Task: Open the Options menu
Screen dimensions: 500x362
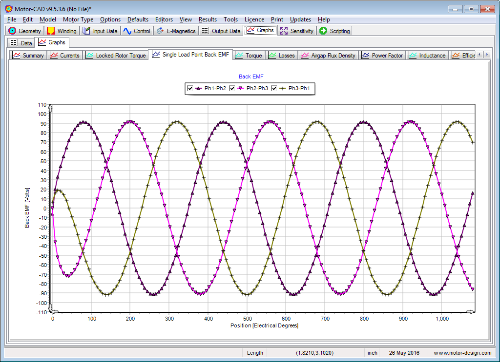Action: [110, 19]
